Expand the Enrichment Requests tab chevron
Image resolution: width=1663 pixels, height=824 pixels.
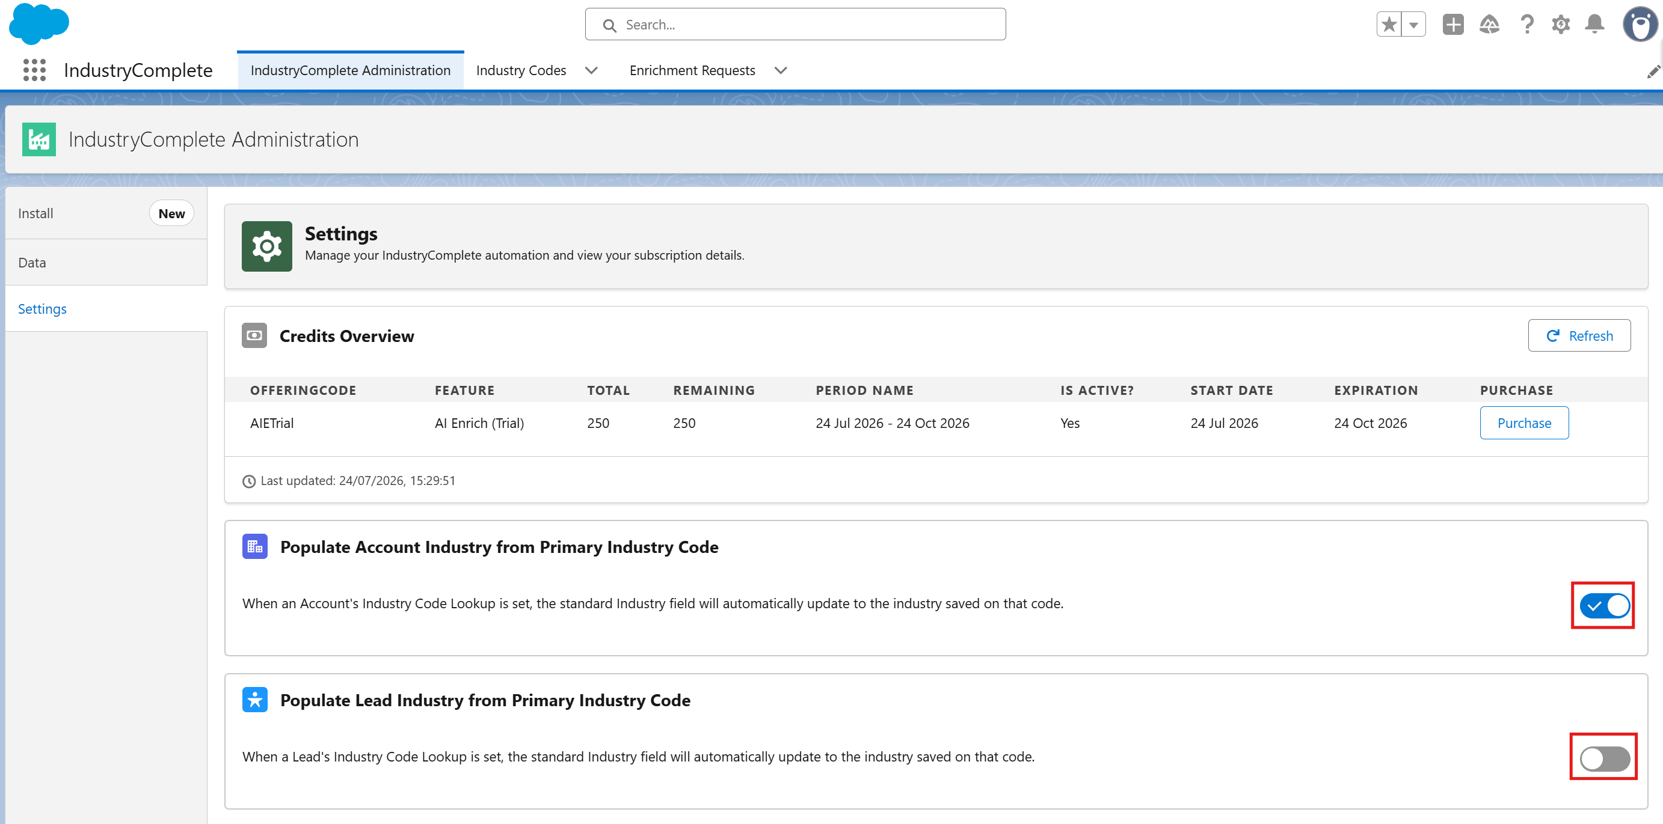coord(781,70)
